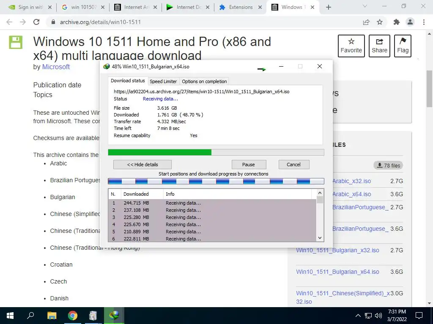Screen dimensions: 433x324
Task: Click the Internet Download Manager taskbar icon
Action: click(114, 316)
